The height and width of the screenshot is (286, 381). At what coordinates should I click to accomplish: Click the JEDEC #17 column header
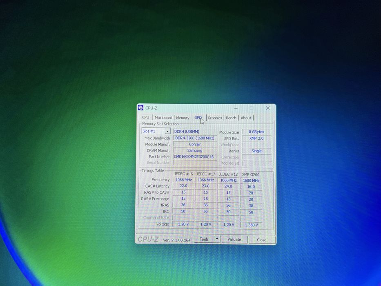click(205, 174)
